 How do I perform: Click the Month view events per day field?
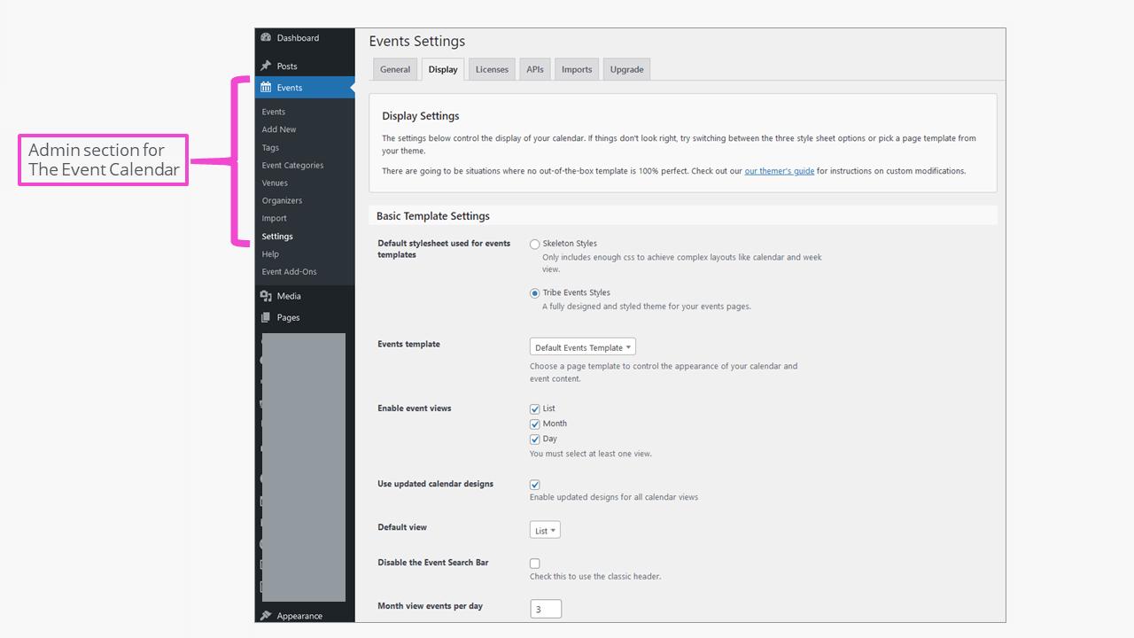[545, 608]
